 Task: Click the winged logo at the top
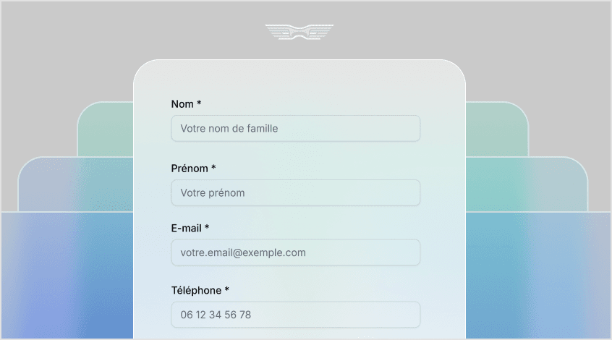click(299, 33)
